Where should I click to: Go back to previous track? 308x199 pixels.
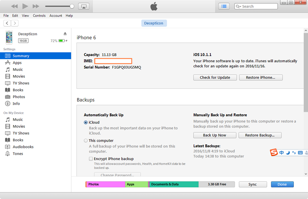pyautogui.click(x=14, y=6)
